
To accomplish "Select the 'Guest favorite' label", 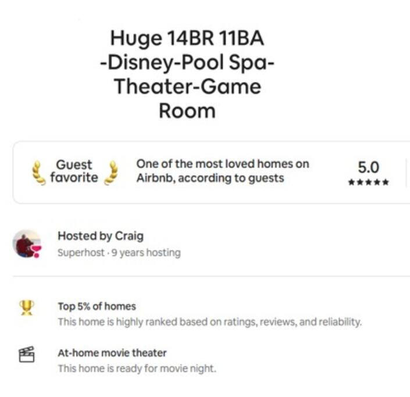I will coord(74,171).
